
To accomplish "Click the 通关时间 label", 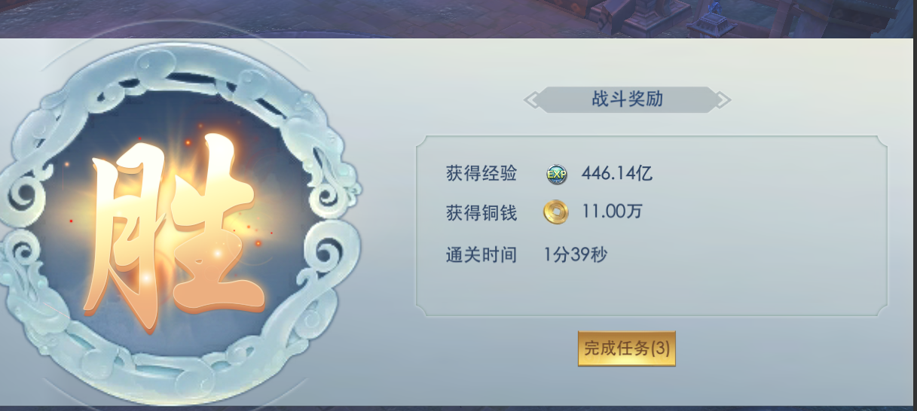I will pyautogui.click(x=481, y=255).
